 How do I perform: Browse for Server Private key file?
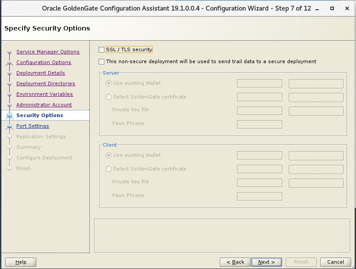(316, 111)
